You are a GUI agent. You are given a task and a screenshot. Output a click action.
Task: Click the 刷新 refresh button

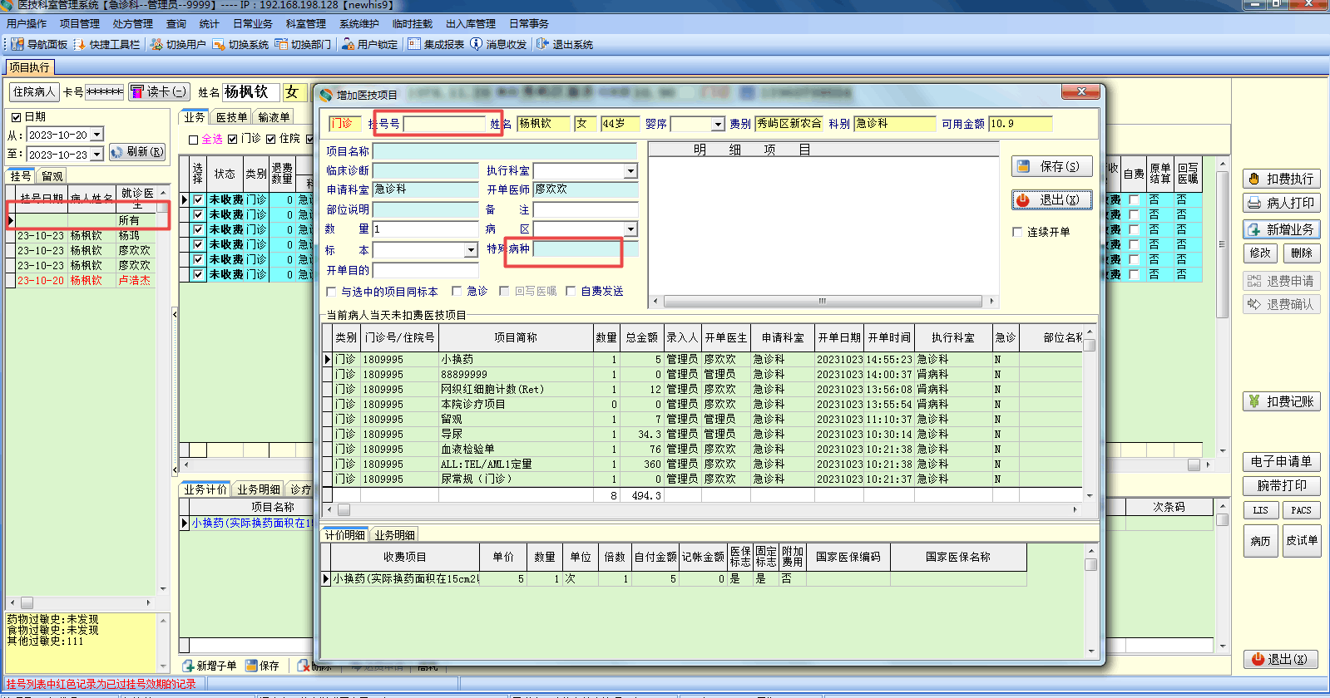[137, 152]
